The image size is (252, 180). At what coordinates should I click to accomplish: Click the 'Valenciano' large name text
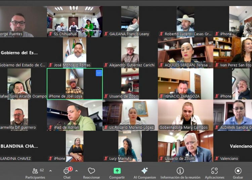coord(241,146)
